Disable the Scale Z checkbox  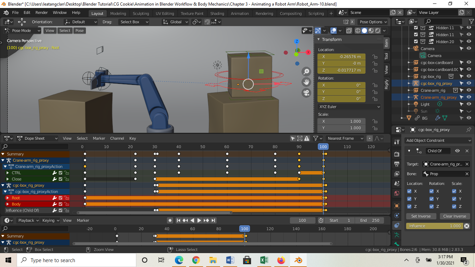pyautogui.click(x=454, y=207)
